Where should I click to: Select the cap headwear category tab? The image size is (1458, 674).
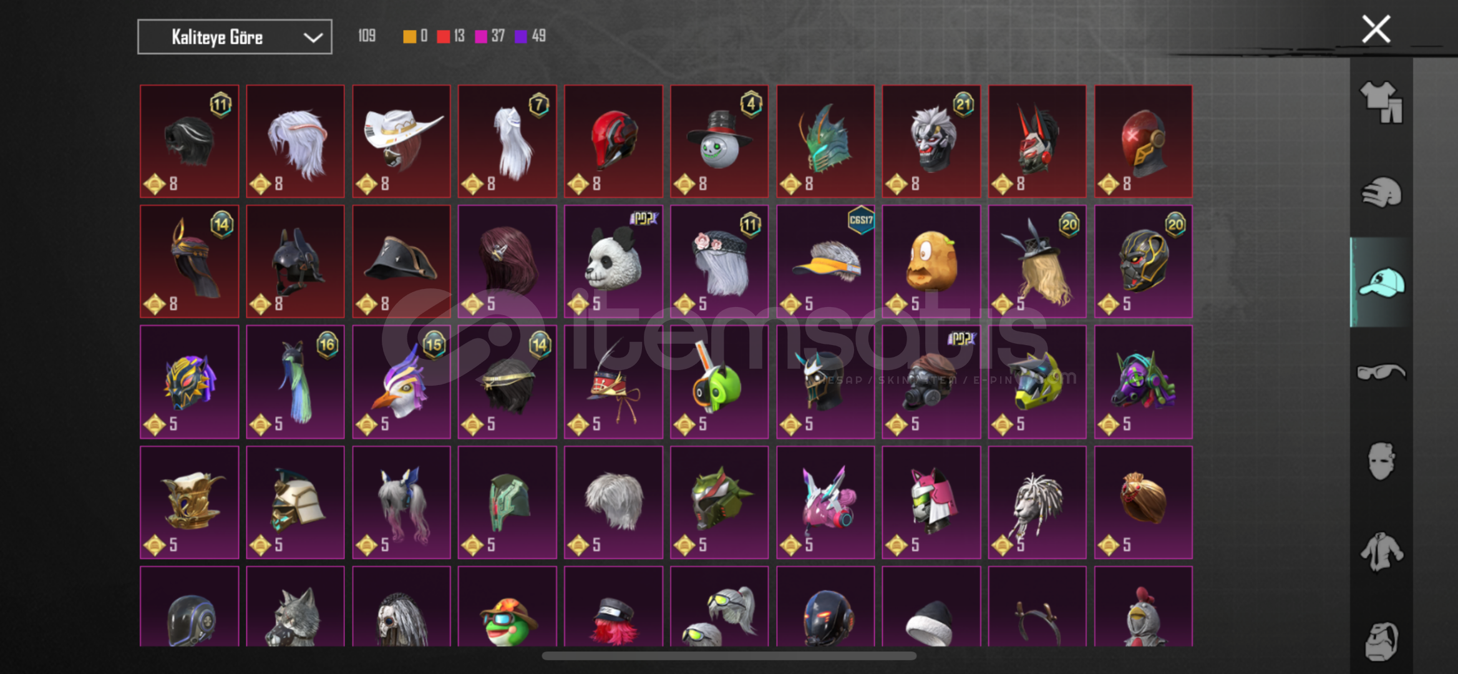pyautogui.click(x=1381, y=282)
